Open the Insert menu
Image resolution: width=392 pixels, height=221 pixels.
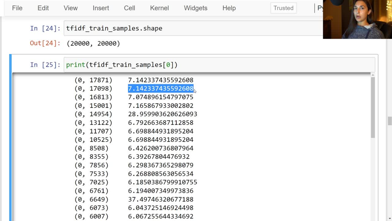[100, 8]
